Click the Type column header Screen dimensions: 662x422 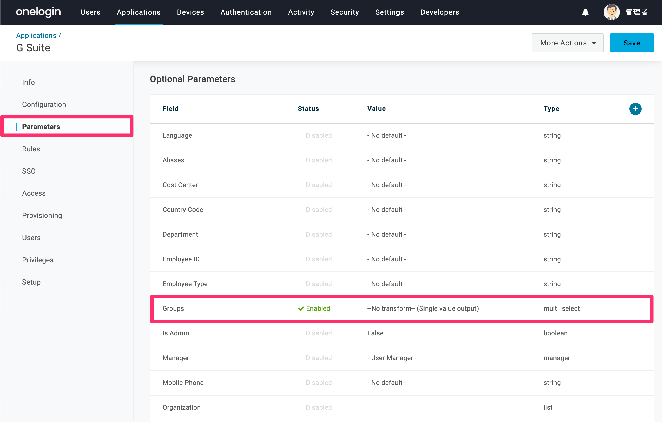pyautogui.click(x=551, y=109)
